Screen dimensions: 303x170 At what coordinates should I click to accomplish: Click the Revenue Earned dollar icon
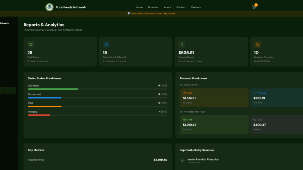(182, 44)
